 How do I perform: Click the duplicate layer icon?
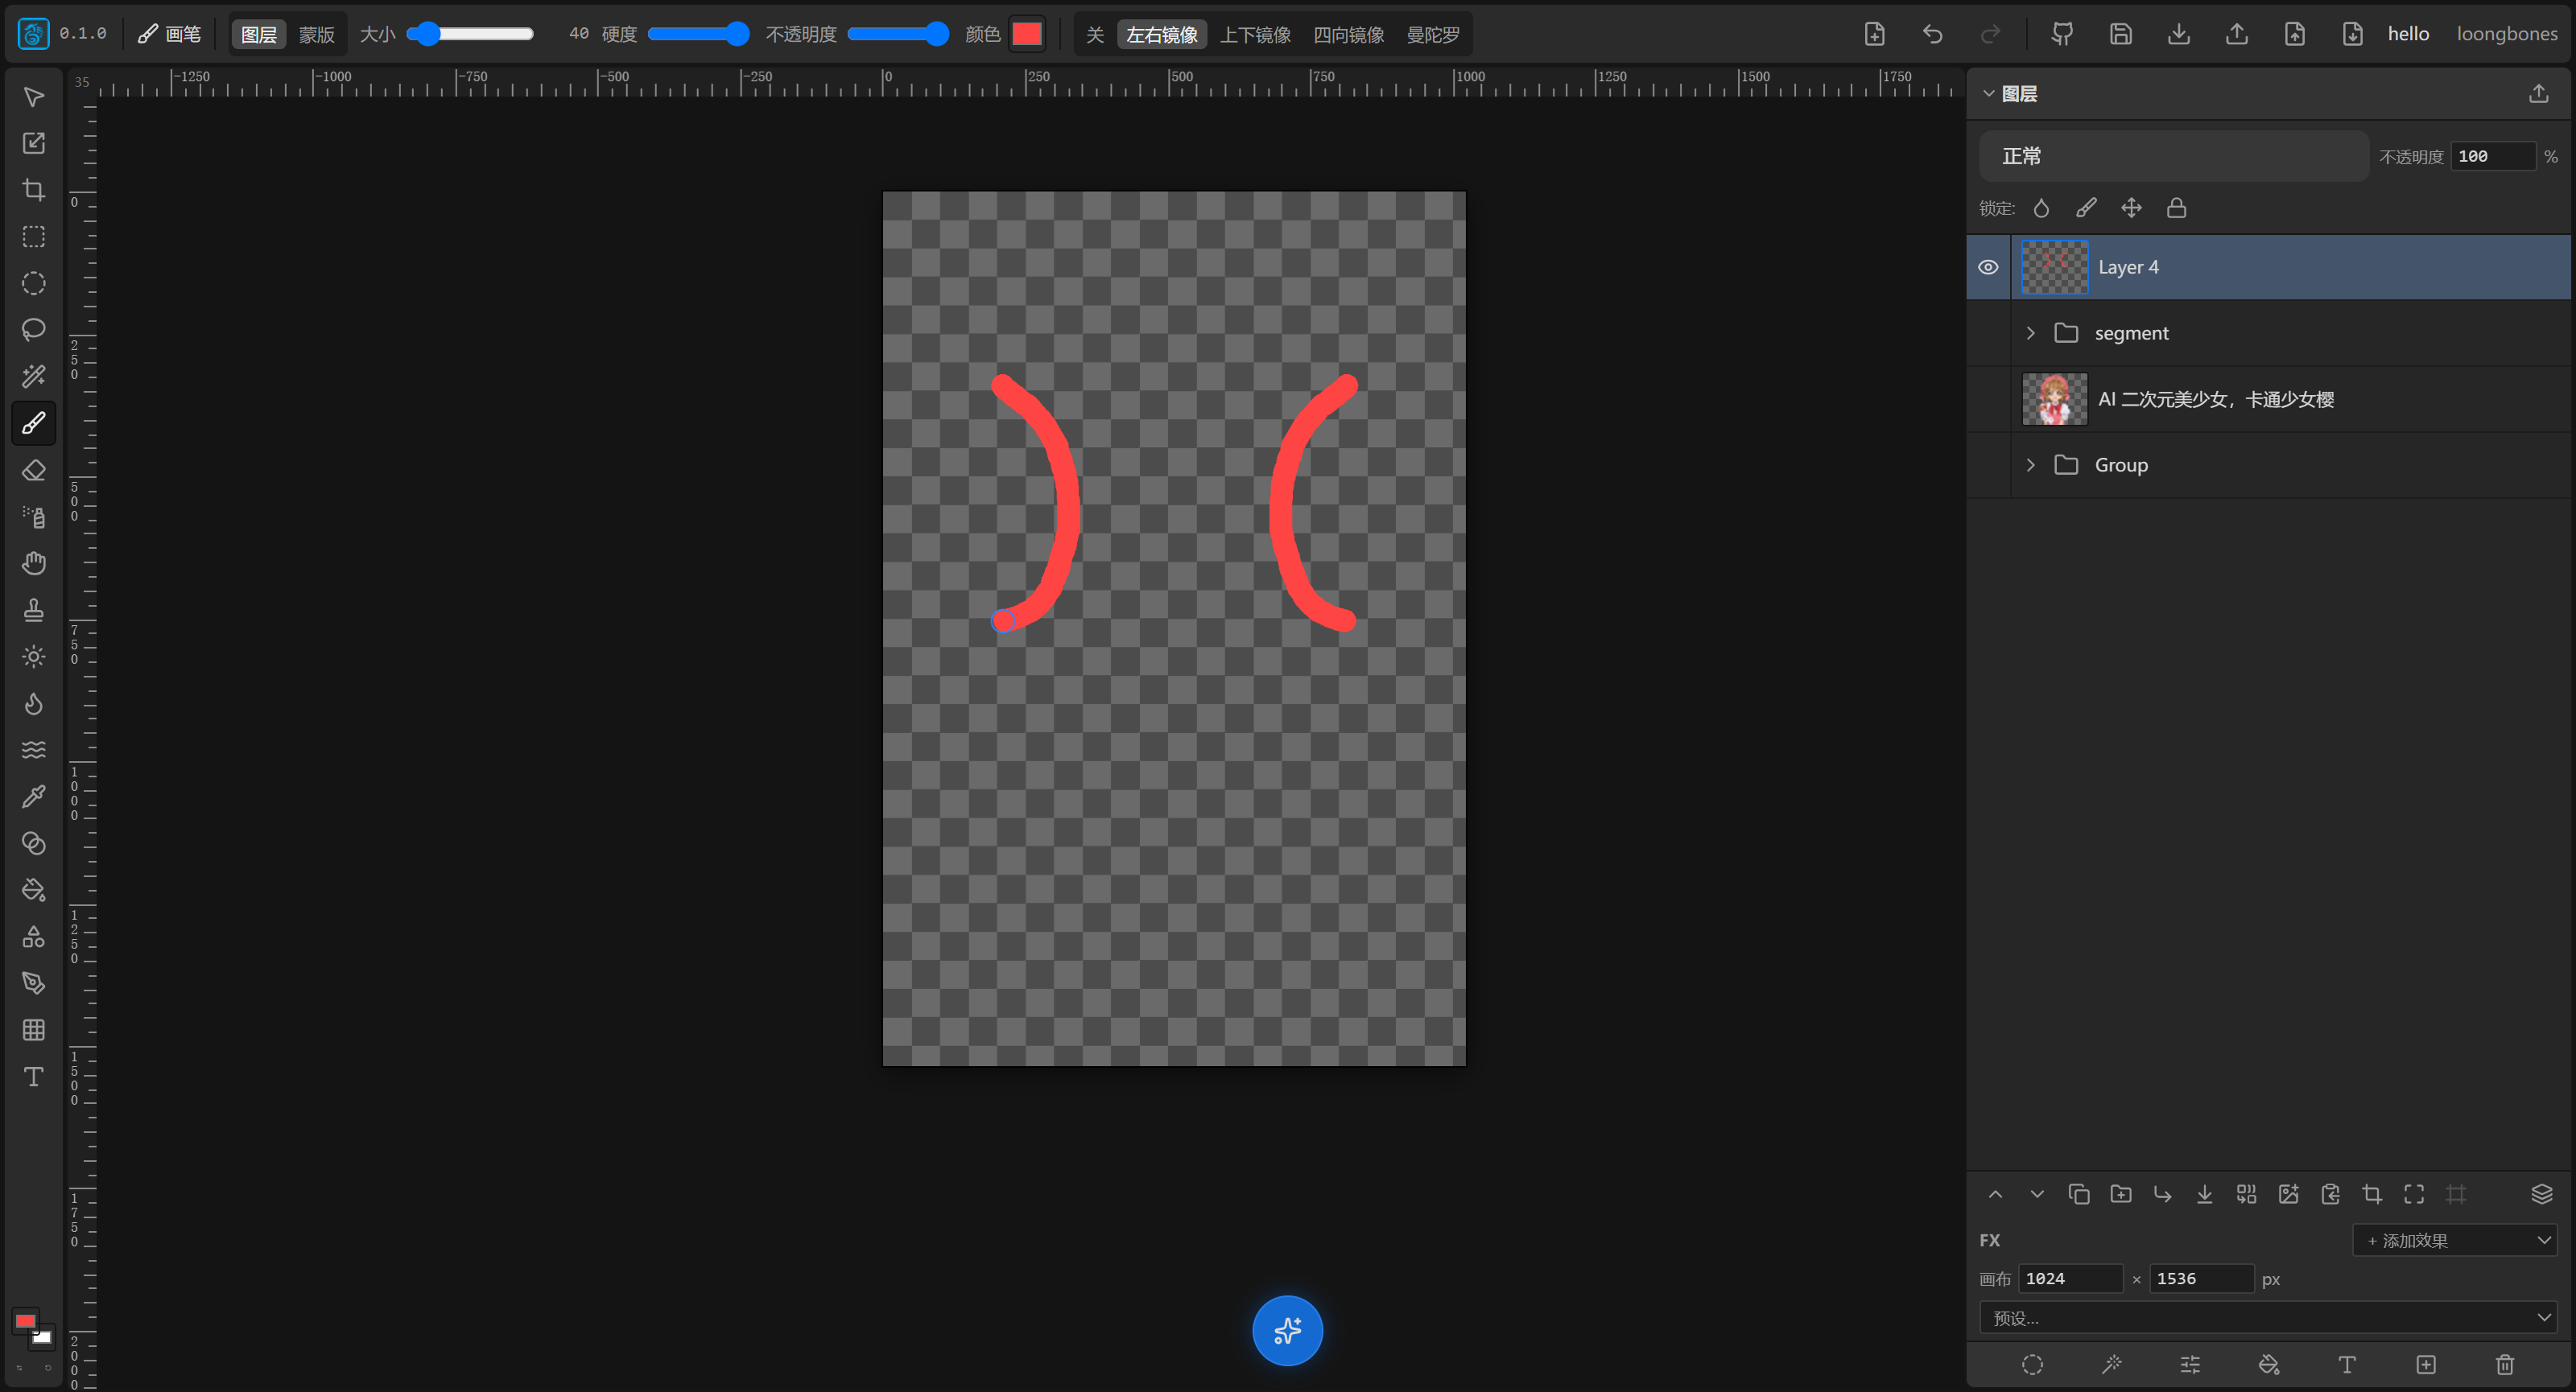point(2079,1194)
